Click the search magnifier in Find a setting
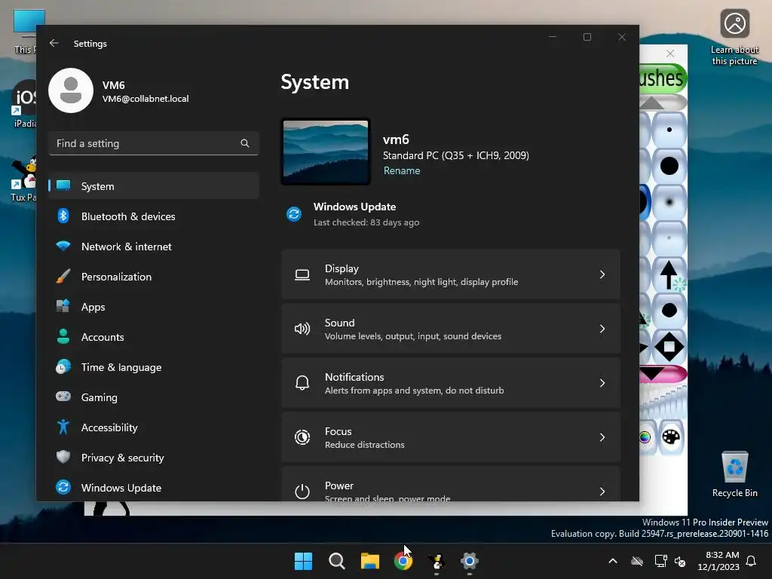The height and width of the screenshot is (579, 772). [x=245, y=143]
